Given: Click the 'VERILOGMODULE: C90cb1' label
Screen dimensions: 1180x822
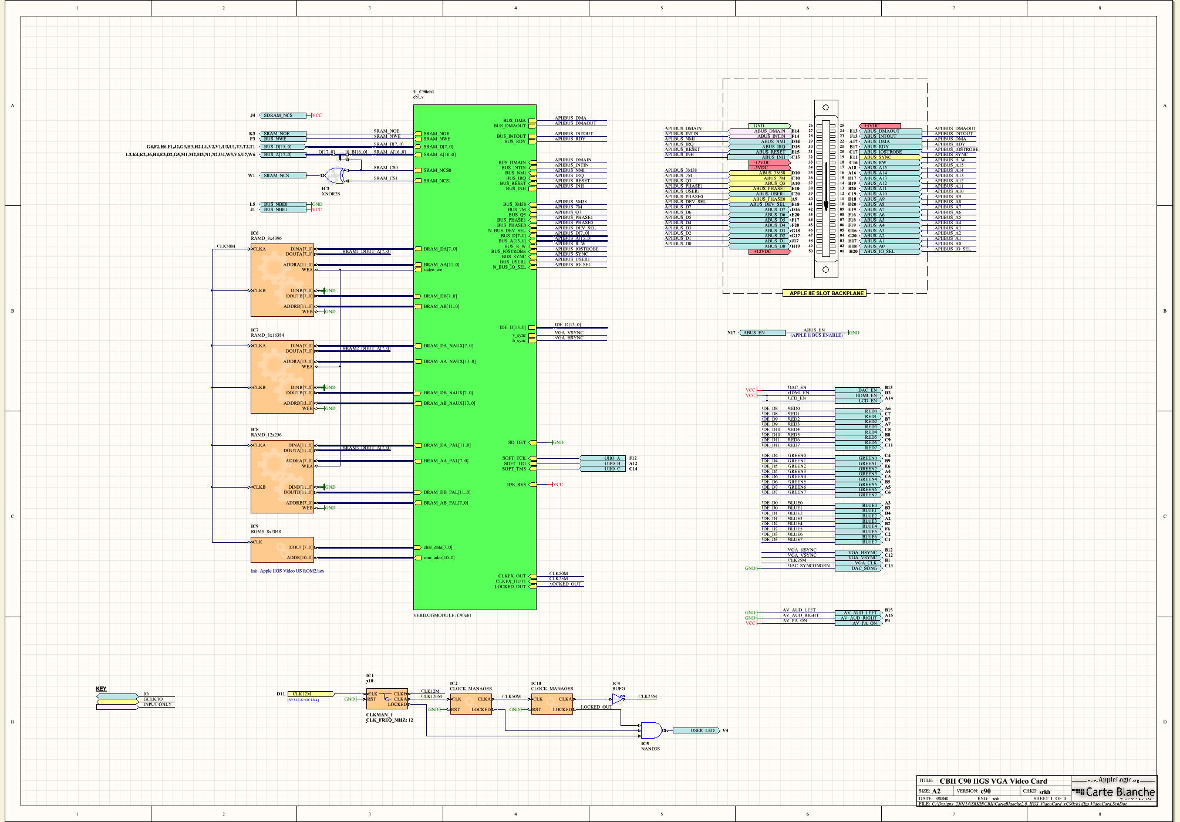Looking at the screenshot, I should [x=443, y=615].
